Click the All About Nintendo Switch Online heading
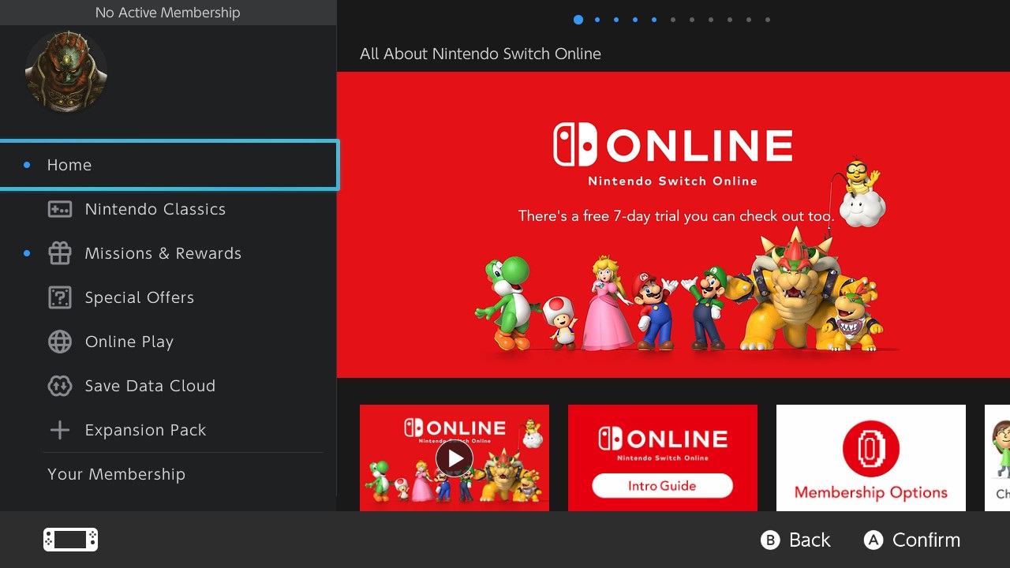 pyautogui.click(x=481, y=54)
